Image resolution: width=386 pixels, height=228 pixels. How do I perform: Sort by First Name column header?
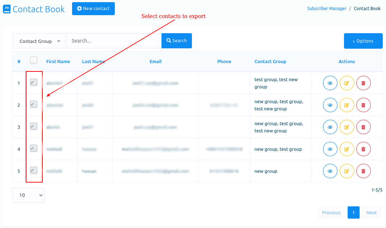pyautogui.click(x=58, y=62)
